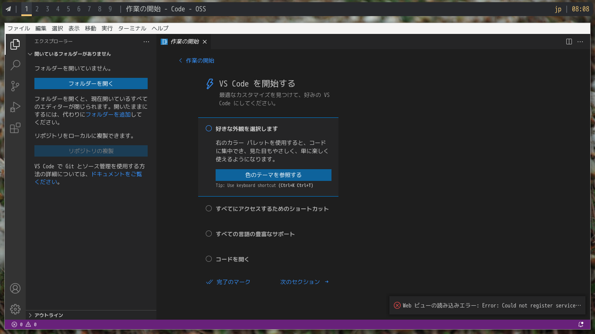Select the 好きな外観を選択します step radio
This screenshot has height=334, width=595.
click(209, 128)
